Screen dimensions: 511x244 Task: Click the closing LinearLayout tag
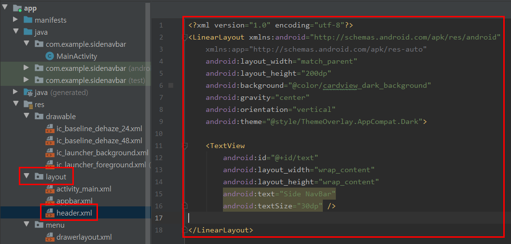pos(221,230)
